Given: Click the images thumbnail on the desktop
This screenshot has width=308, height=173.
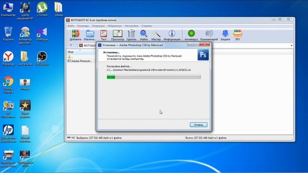Looking at the screenshot, I should 25,85.
